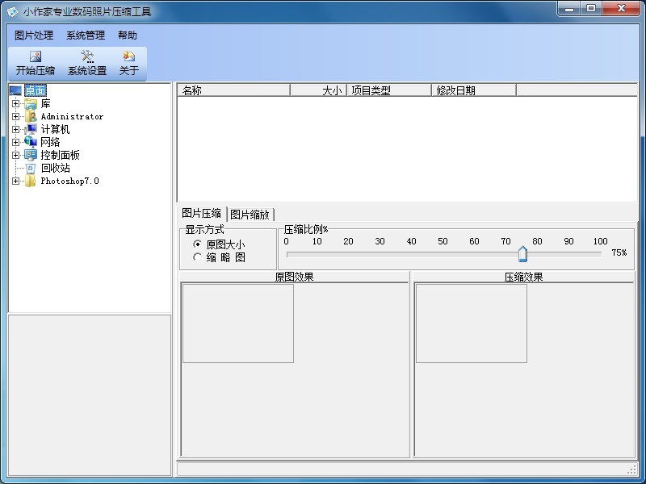The image size is (646, 484).
Task: Expand the Administrator tree node
Action: click(x=15, y=117)
